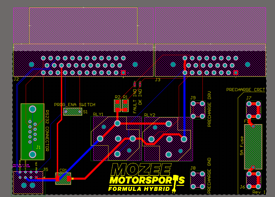Click the F1 5A Fuse component
This screenshot has height=197, width=275.
click(253, 146)
